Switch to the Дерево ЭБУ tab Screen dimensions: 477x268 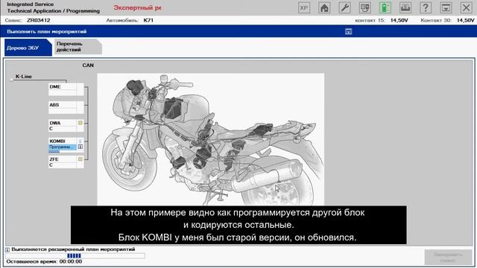click(28, 48)
